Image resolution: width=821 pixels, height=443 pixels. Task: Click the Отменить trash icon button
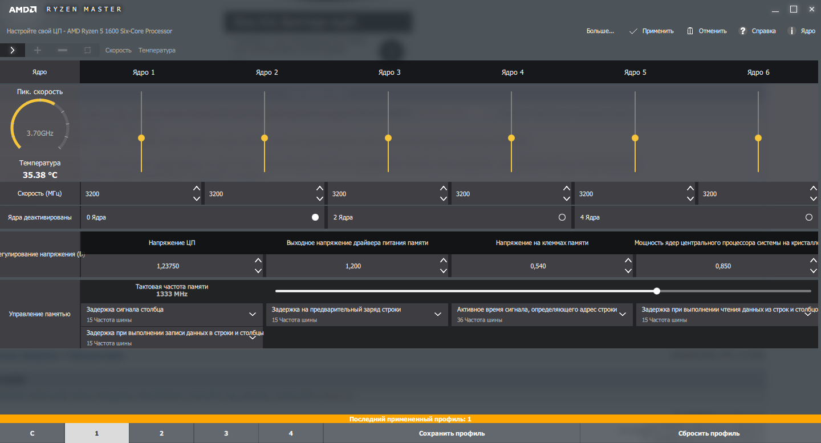coord(690,31)
